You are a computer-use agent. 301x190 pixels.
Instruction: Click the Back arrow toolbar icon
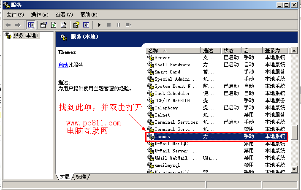pyautogui.click(x=8, y=25)
